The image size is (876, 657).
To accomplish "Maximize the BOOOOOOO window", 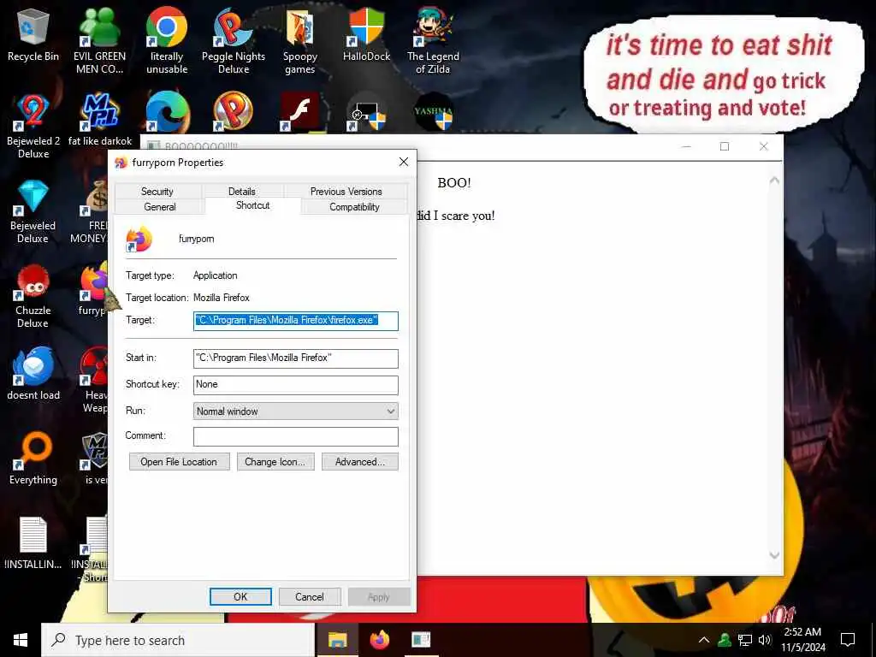I will [x=725, y=146].
